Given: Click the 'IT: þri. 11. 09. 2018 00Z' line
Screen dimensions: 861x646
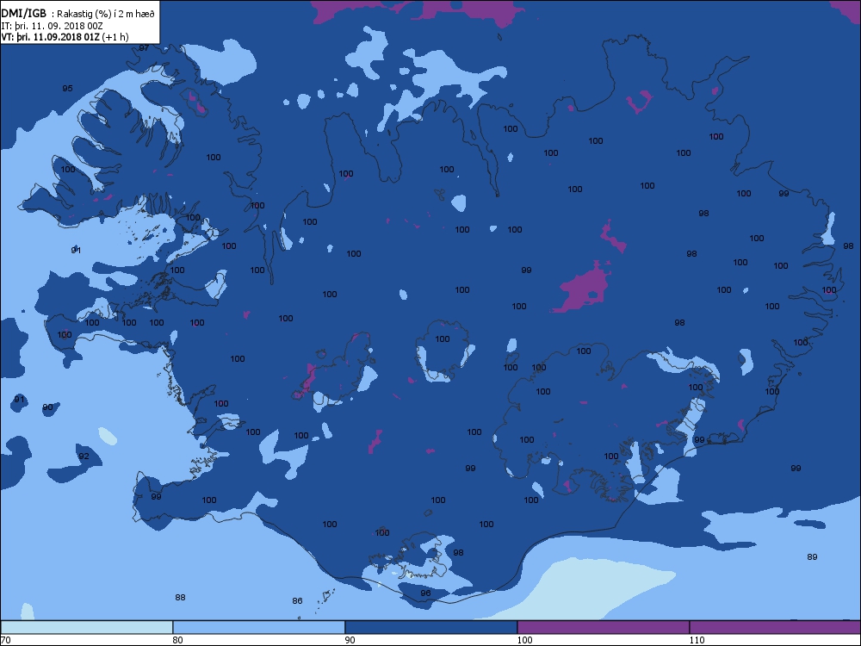Looking at the screenshot, I should [53, 26].
